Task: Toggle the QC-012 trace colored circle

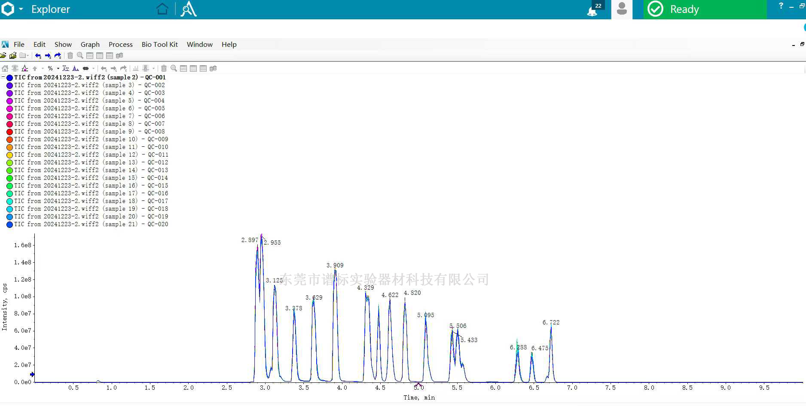Action: click(x=9, y=163)
